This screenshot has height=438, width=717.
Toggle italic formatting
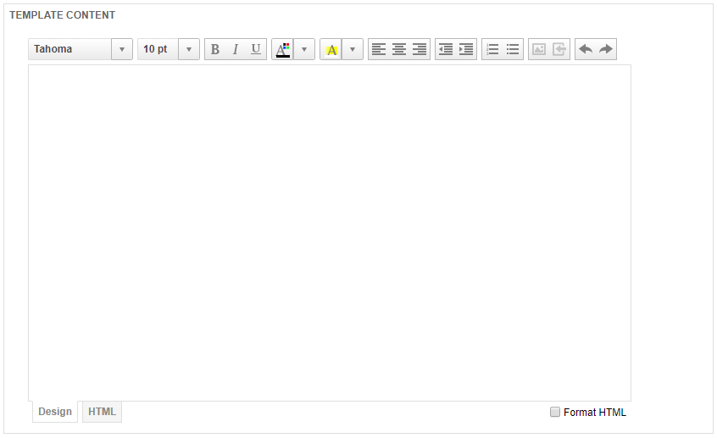click(235, 49)
